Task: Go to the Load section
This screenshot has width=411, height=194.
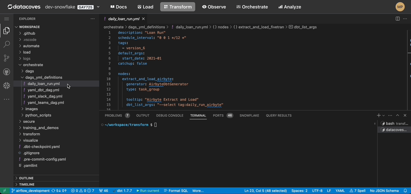Action: [x=145, y=7]
